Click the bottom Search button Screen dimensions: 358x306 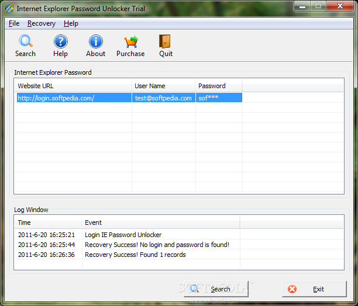[216, 289]
